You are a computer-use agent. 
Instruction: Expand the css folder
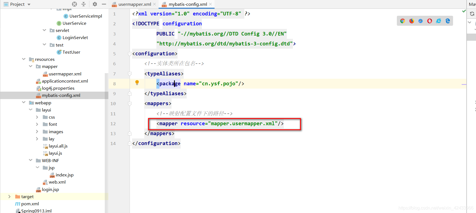coord(37,117)
